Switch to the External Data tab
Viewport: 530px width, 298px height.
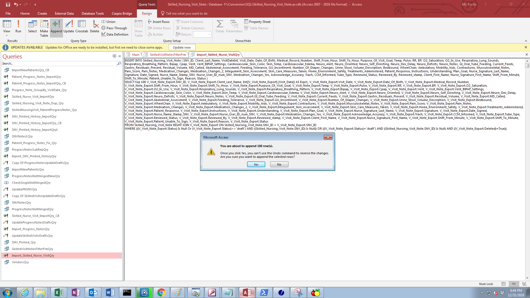pyautogui.click(x=64, y=13)
